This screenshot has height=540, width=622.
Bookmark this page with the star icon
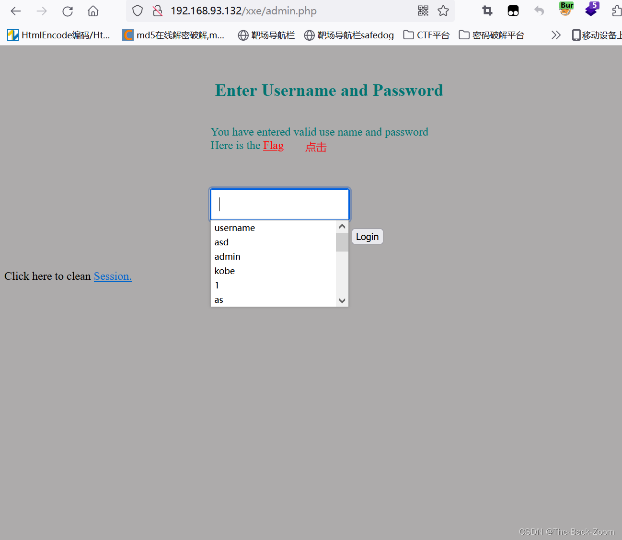click(443, 11)
